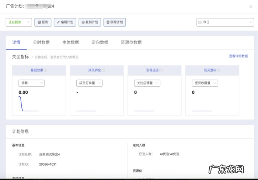
Task: Switch to the 定向数据 tab
Action: pyautogui.click(x=100, y=42)
